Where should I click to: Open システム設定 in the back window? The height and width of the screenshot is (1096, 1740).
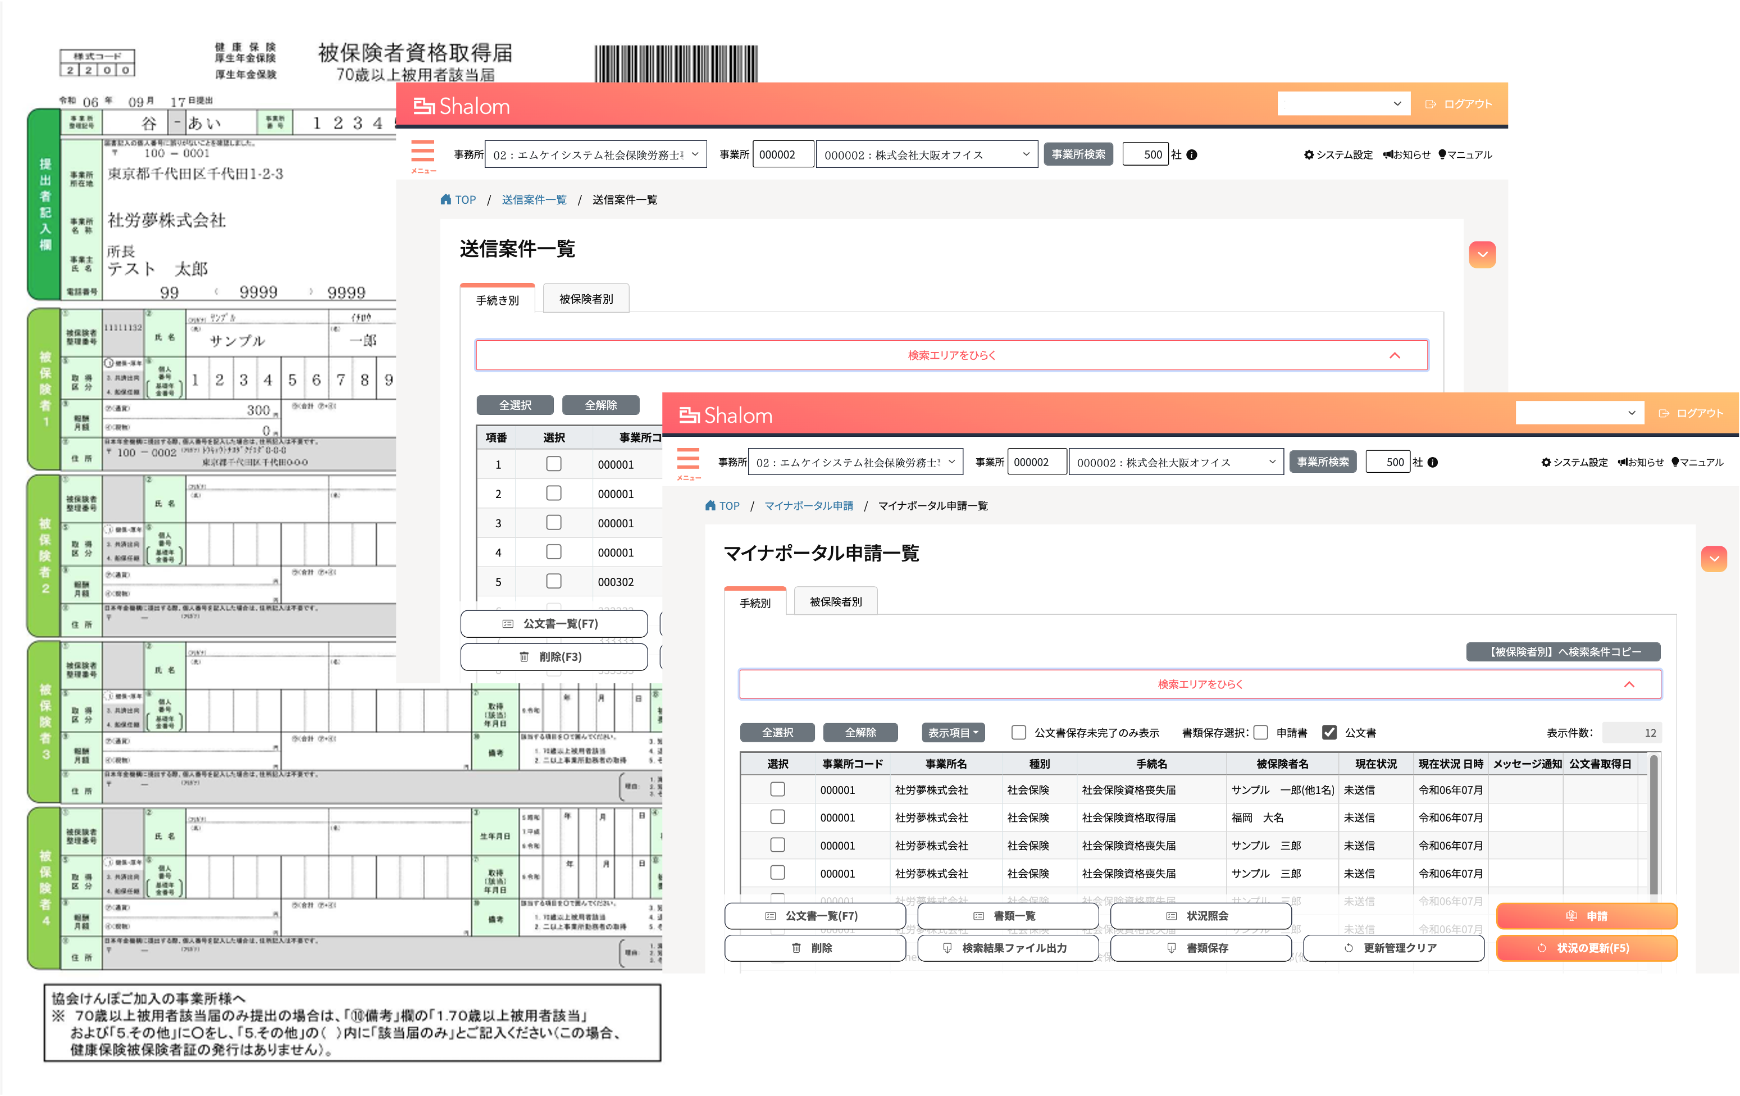pos(1337,154)
